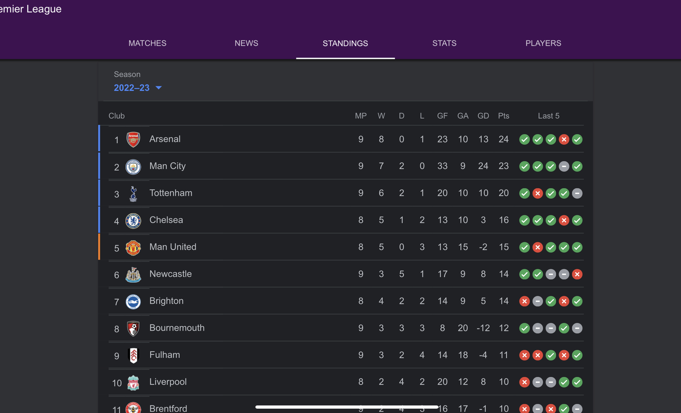Click the Arsenal club crest
The image size is (681, 413).
tap(133, 139)
